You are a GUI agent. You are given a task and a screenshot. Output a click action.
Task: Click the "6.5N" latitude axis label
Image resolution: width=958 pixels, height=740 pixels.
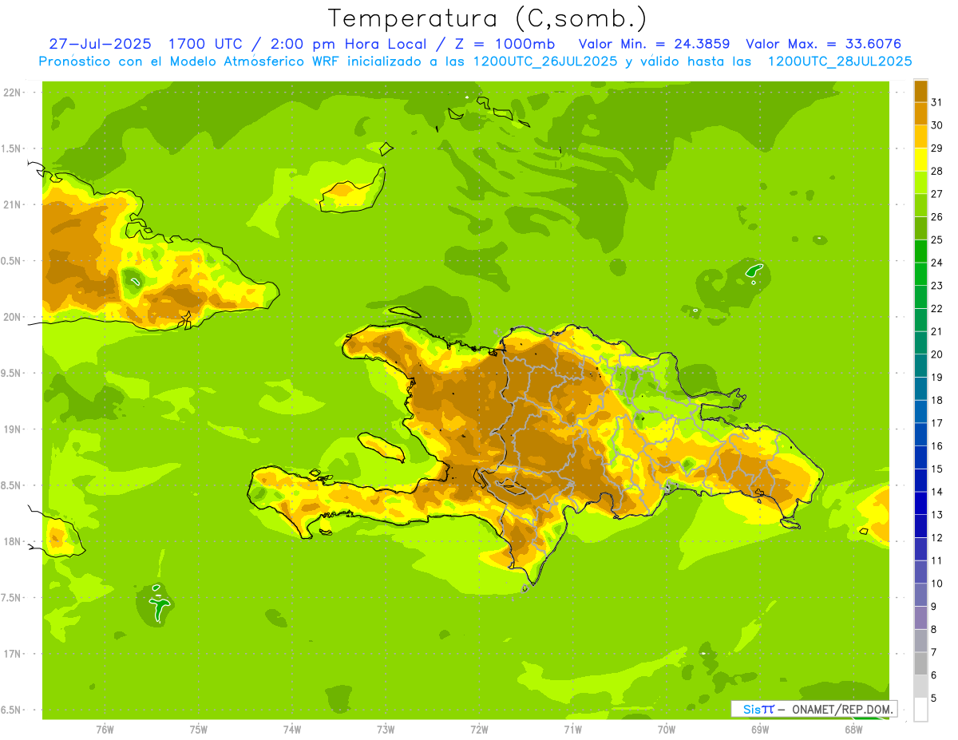(11, 710)
